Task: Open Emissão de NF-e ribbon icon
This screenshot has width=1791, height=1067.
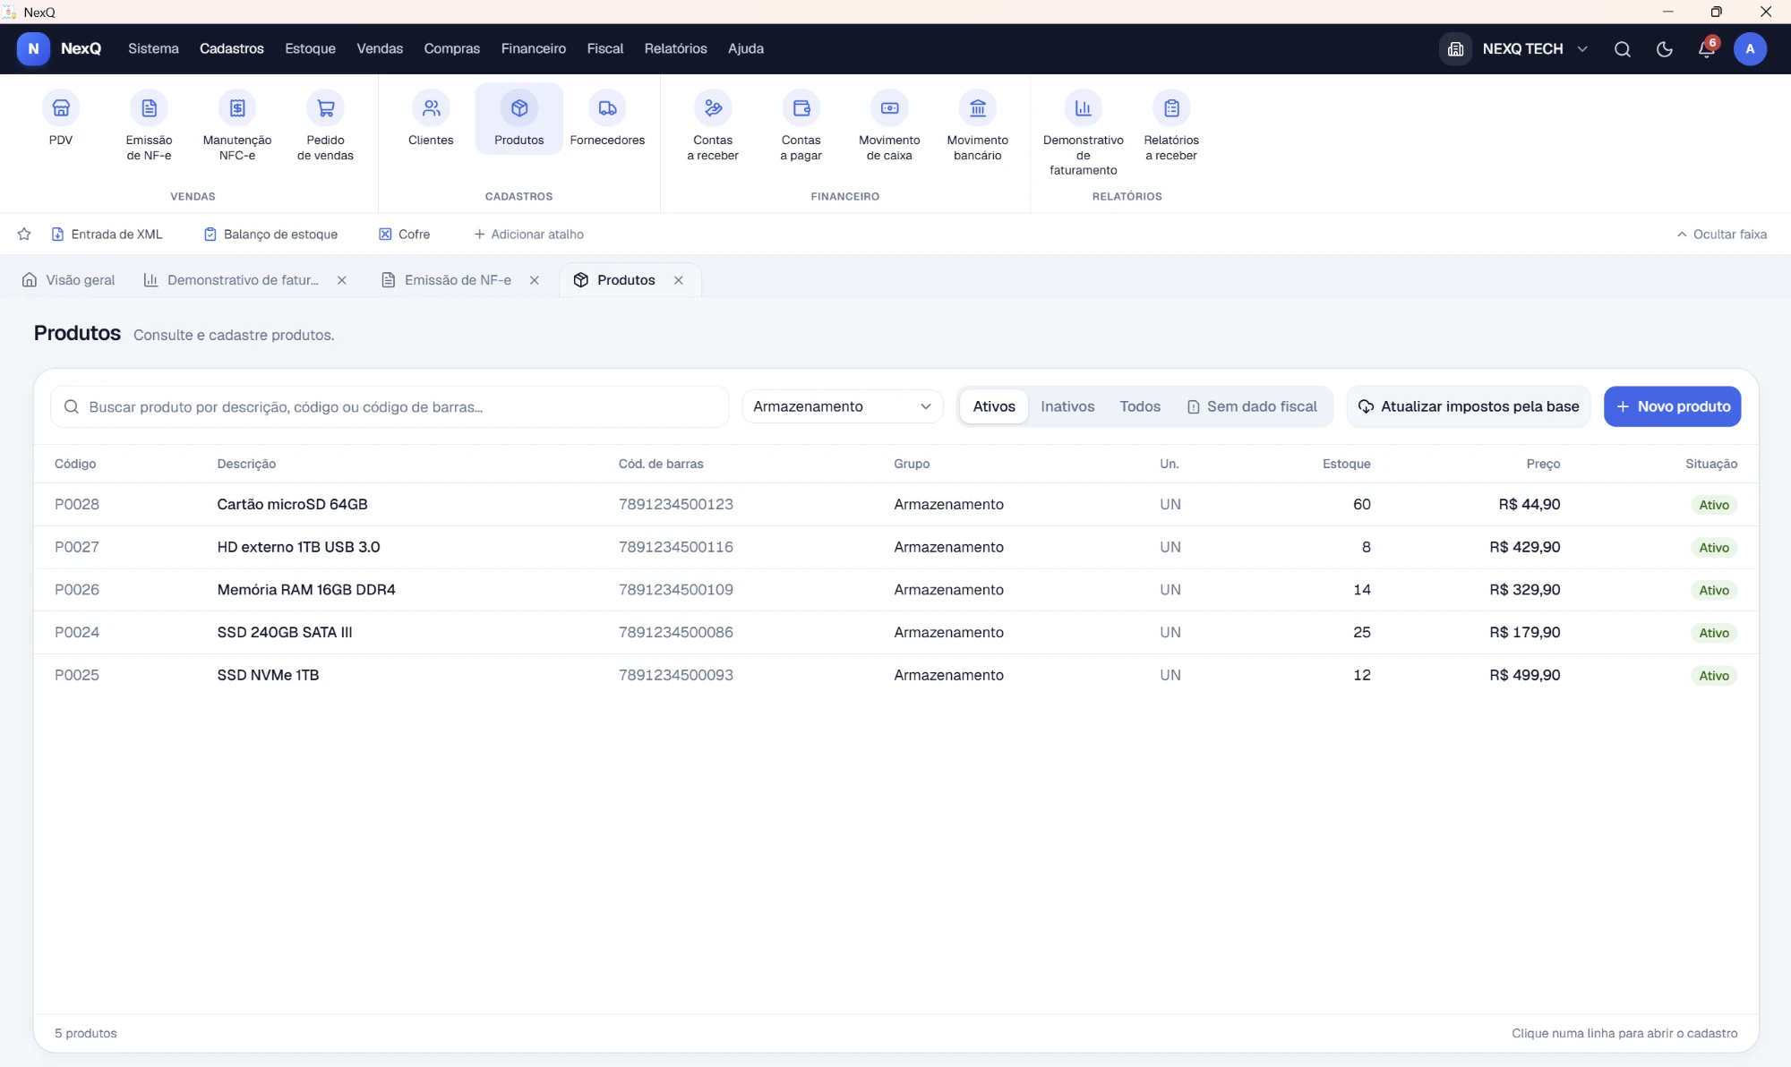Action: point(149,108)
